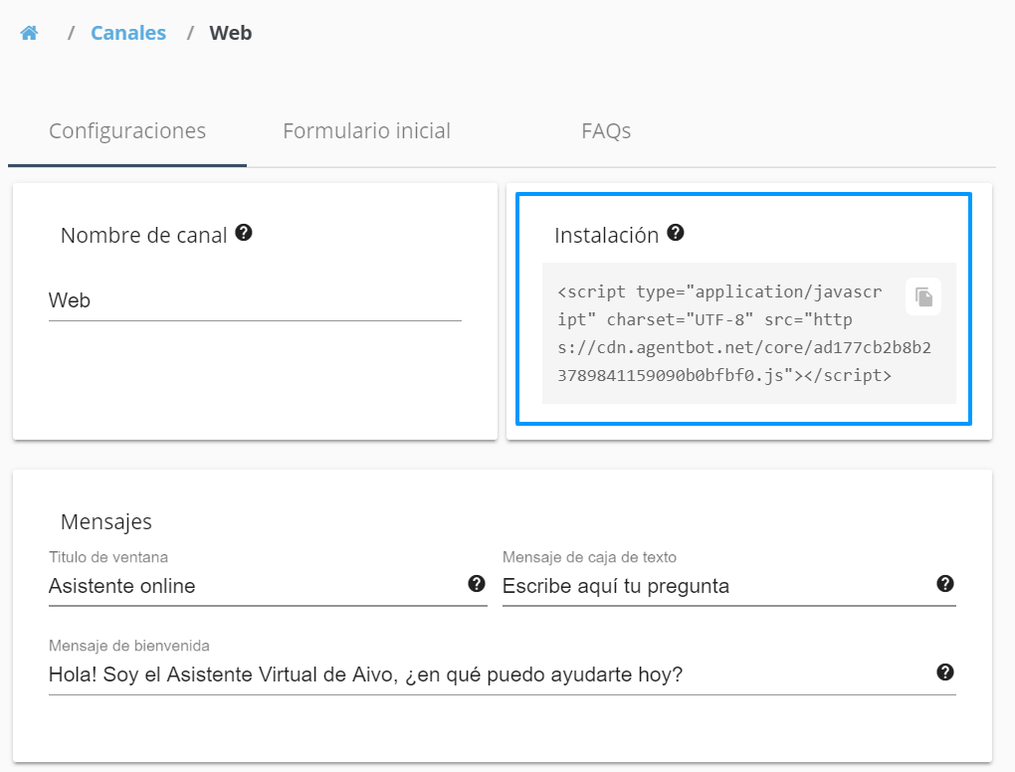Show help for Titulo de ventana
This screenshot has width=1015, height=772.
pos(477,584)
